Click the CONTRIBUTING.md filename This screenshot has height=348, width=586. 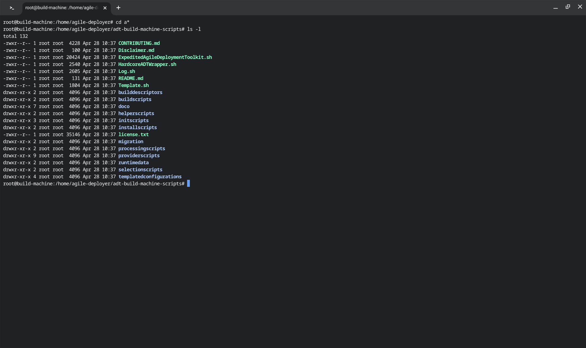click(x=139, y=43)
